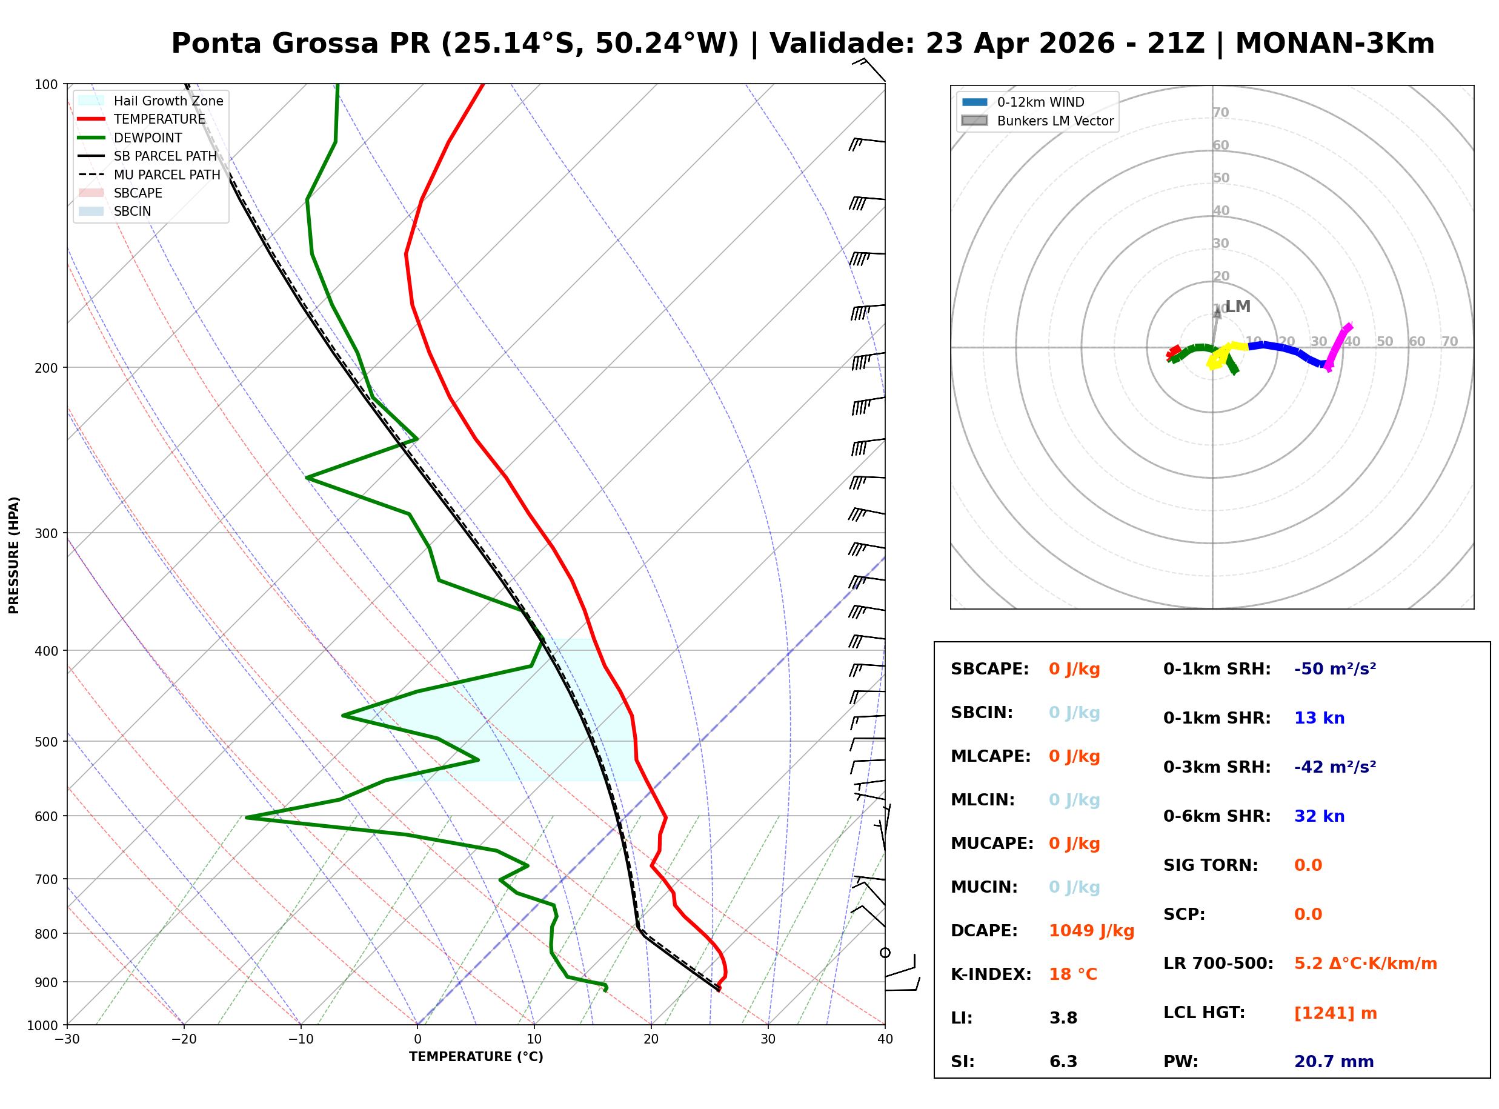1499x1109 pixels.
Task: Click the 0-6km SHR value 32 kn
Action: pos(1318,816)
